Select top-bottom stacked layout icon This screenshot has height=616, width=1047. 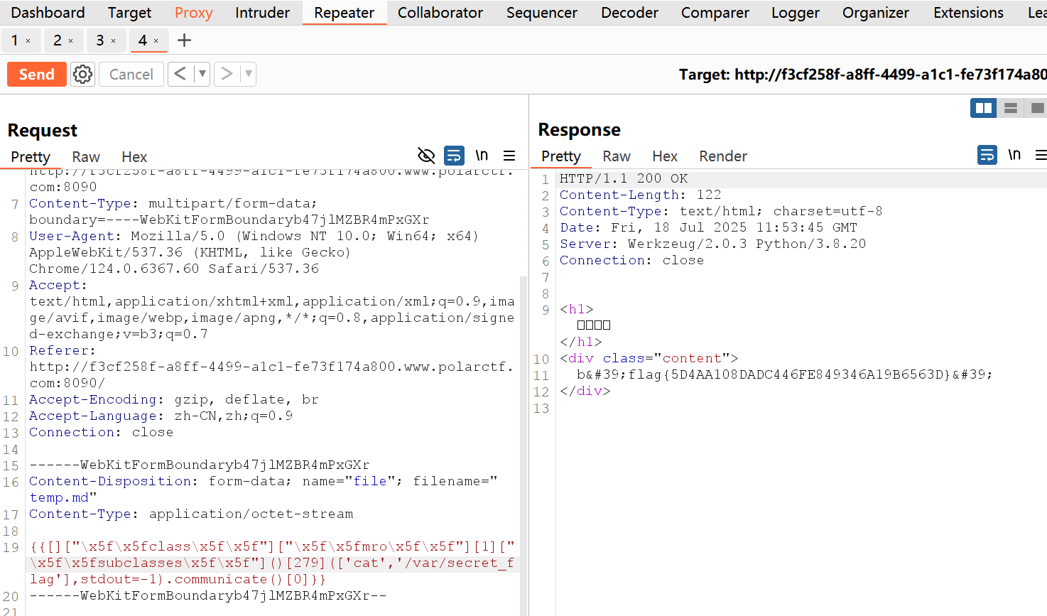[x=1011, y=108]
